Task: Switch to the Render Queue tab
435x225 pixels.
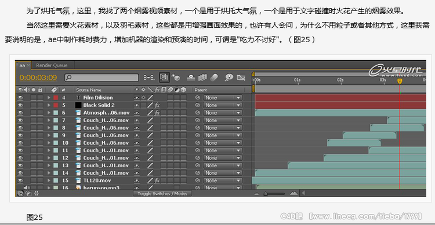Action: [x=52, y=65]
